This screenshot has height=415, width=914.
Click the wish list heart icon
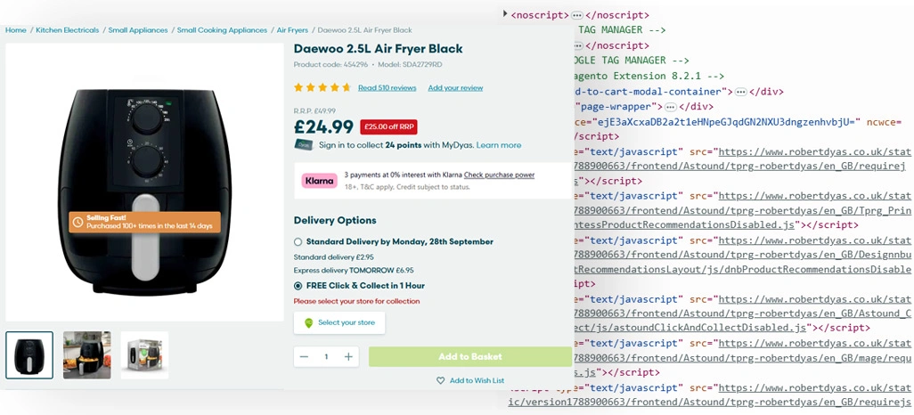click(x=441, y=380)
